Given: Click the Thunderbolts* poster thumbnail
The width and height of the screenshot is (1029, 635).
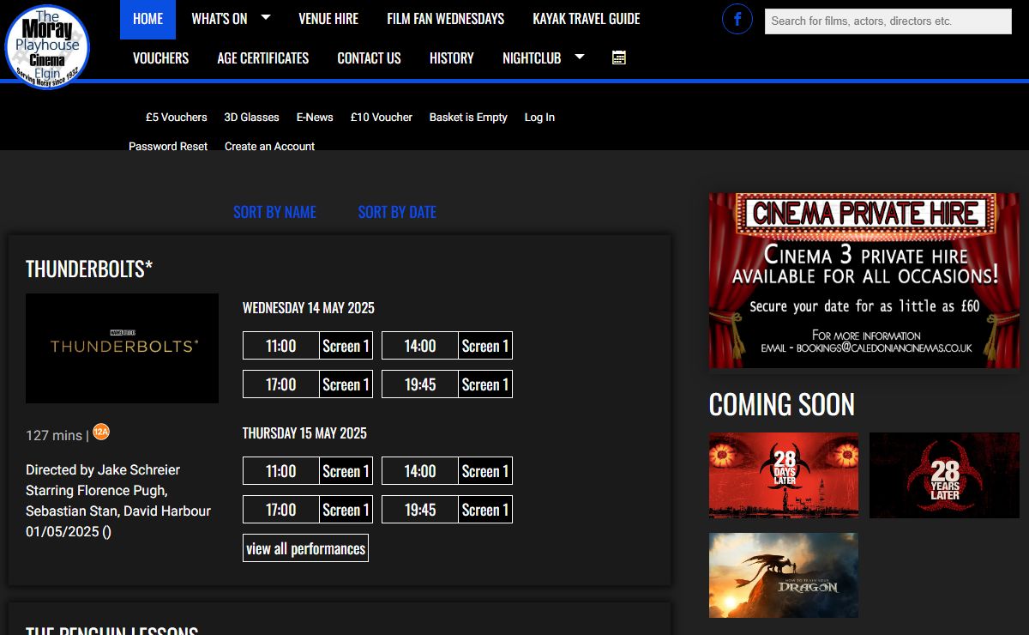Looking at the screenshot, I should [x=122, y=348].
